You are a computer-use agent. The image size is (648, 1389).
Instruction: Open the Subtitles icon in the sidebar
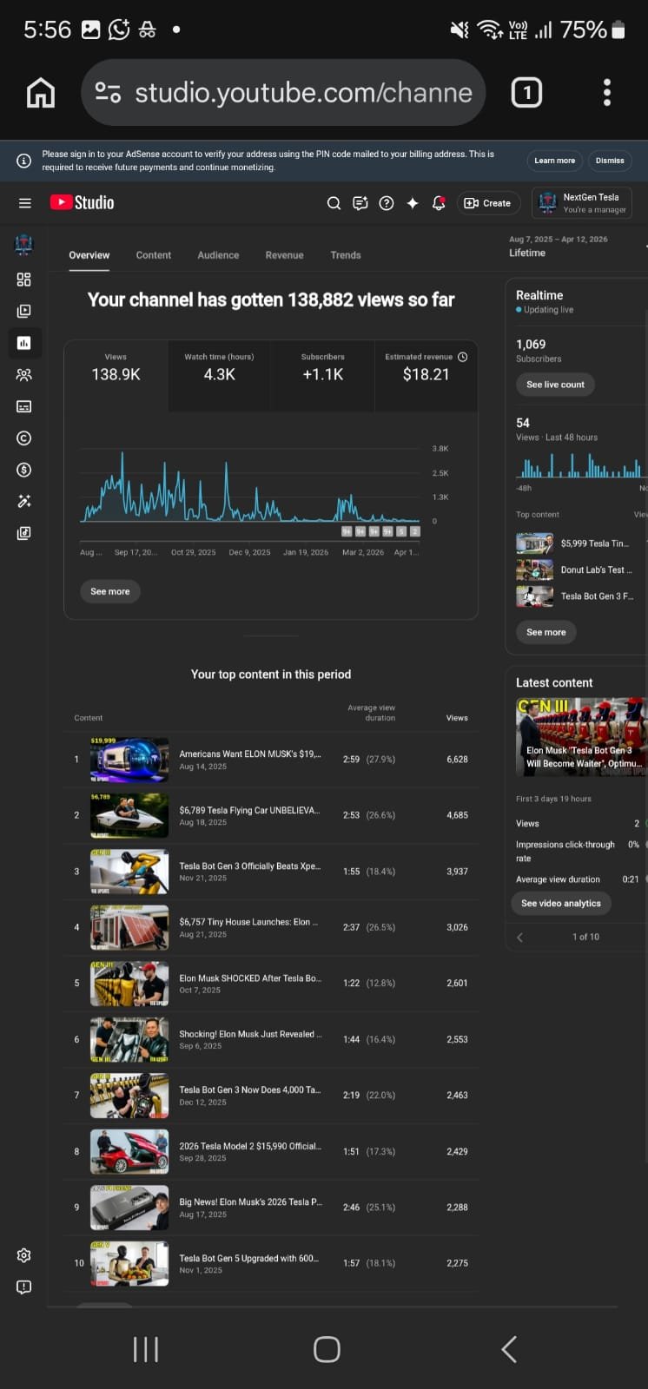click(x=23, y=406)
